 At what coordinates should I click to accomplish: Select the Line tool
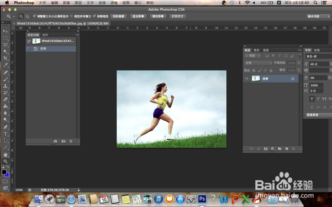5,147
